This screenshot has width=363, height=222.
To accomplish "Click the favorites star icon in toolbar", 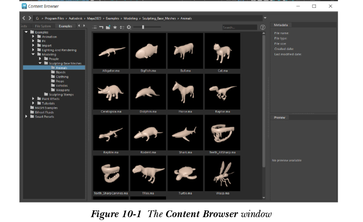I will tap(115, 28).
